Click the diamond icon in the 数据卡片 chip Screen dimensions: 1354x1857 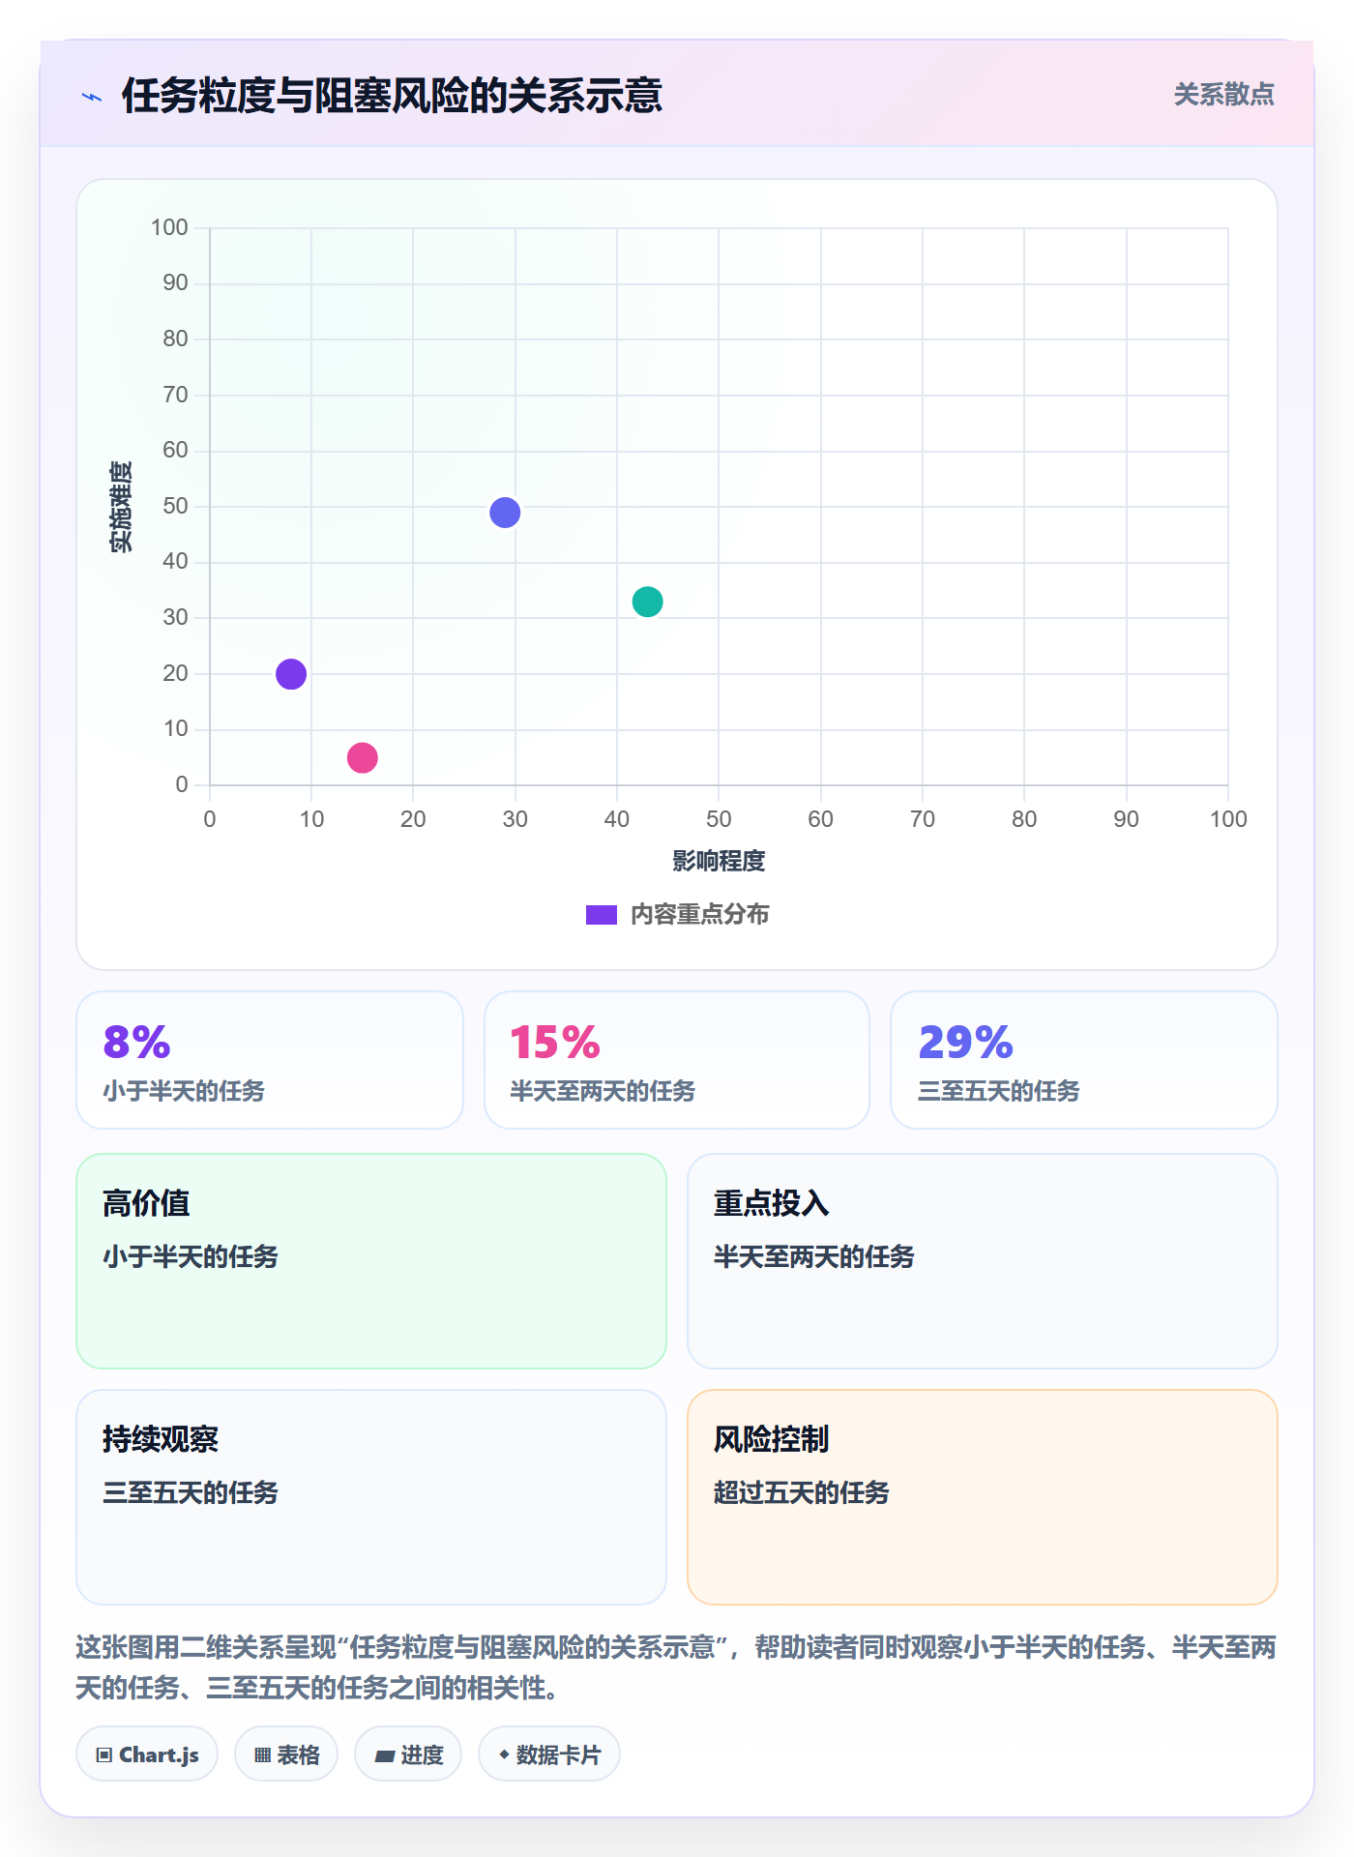pyautogui.click(x=504, y=1754)
